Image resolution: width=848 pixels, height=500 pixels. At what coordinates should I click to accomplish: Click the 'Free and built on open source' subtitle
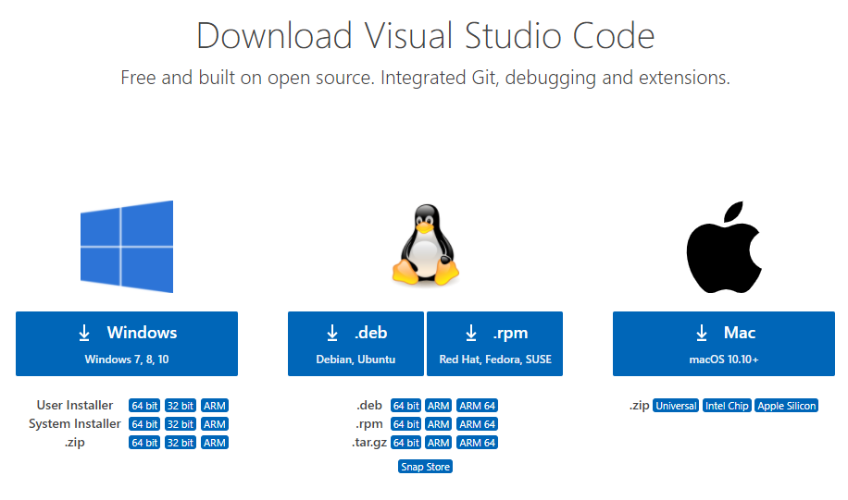426,78
